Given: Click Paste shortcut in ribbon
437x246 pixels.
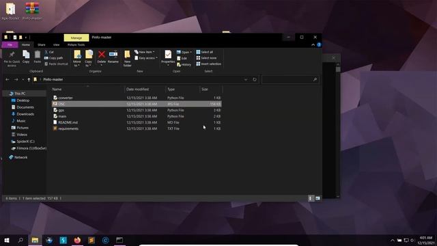Looking at the screenshot, I should point(56,64).
